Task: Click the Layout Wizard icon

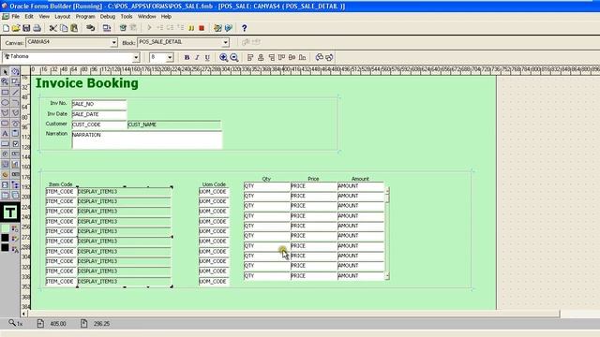Action: tap(229, 28)
